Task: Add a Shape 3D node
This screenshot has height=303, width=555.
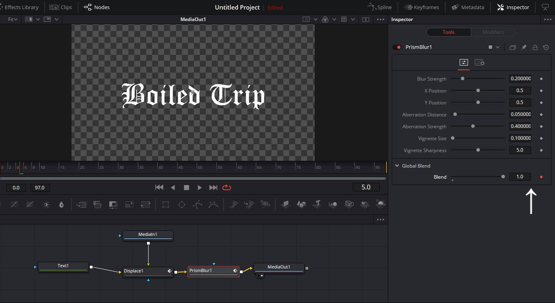Action: pyautogui.click(x=301, y=205)
